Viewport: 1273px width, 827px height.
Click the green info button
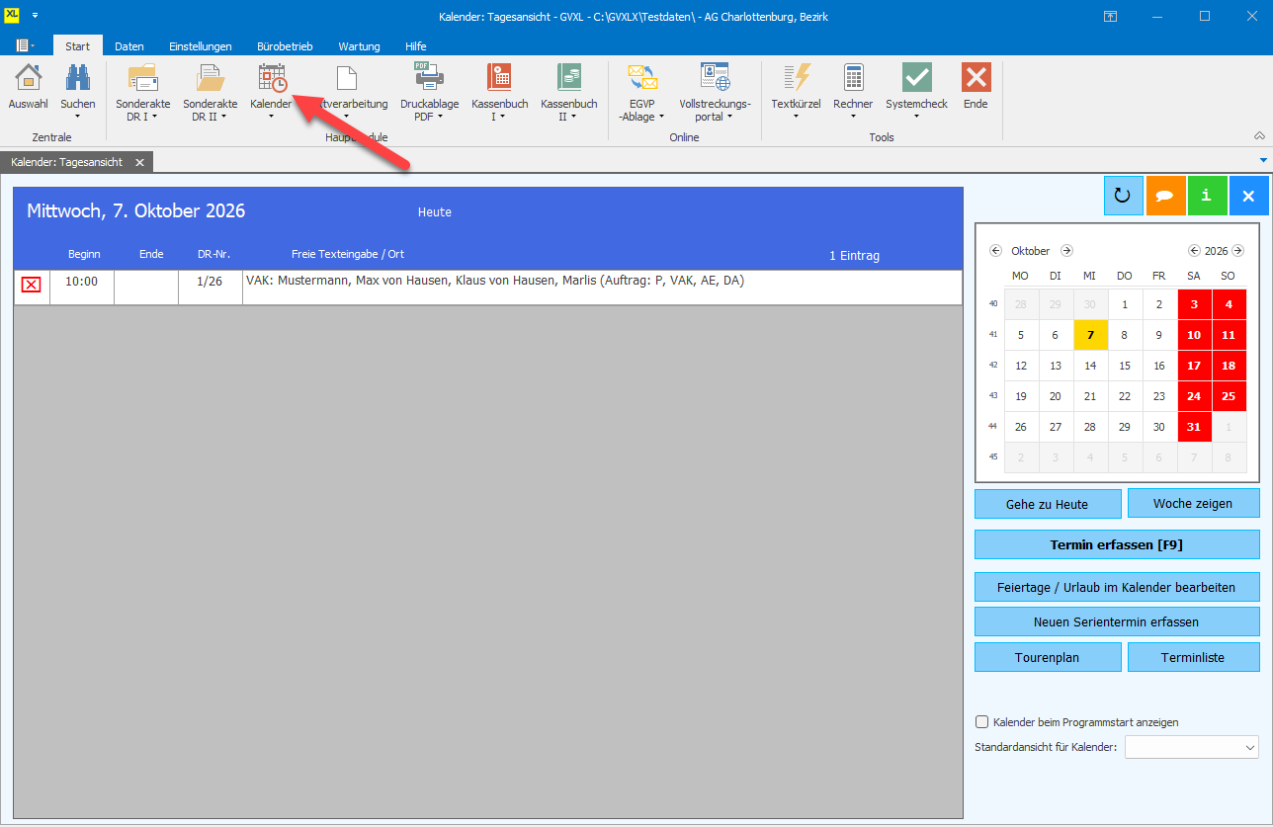pos(1207,196)
